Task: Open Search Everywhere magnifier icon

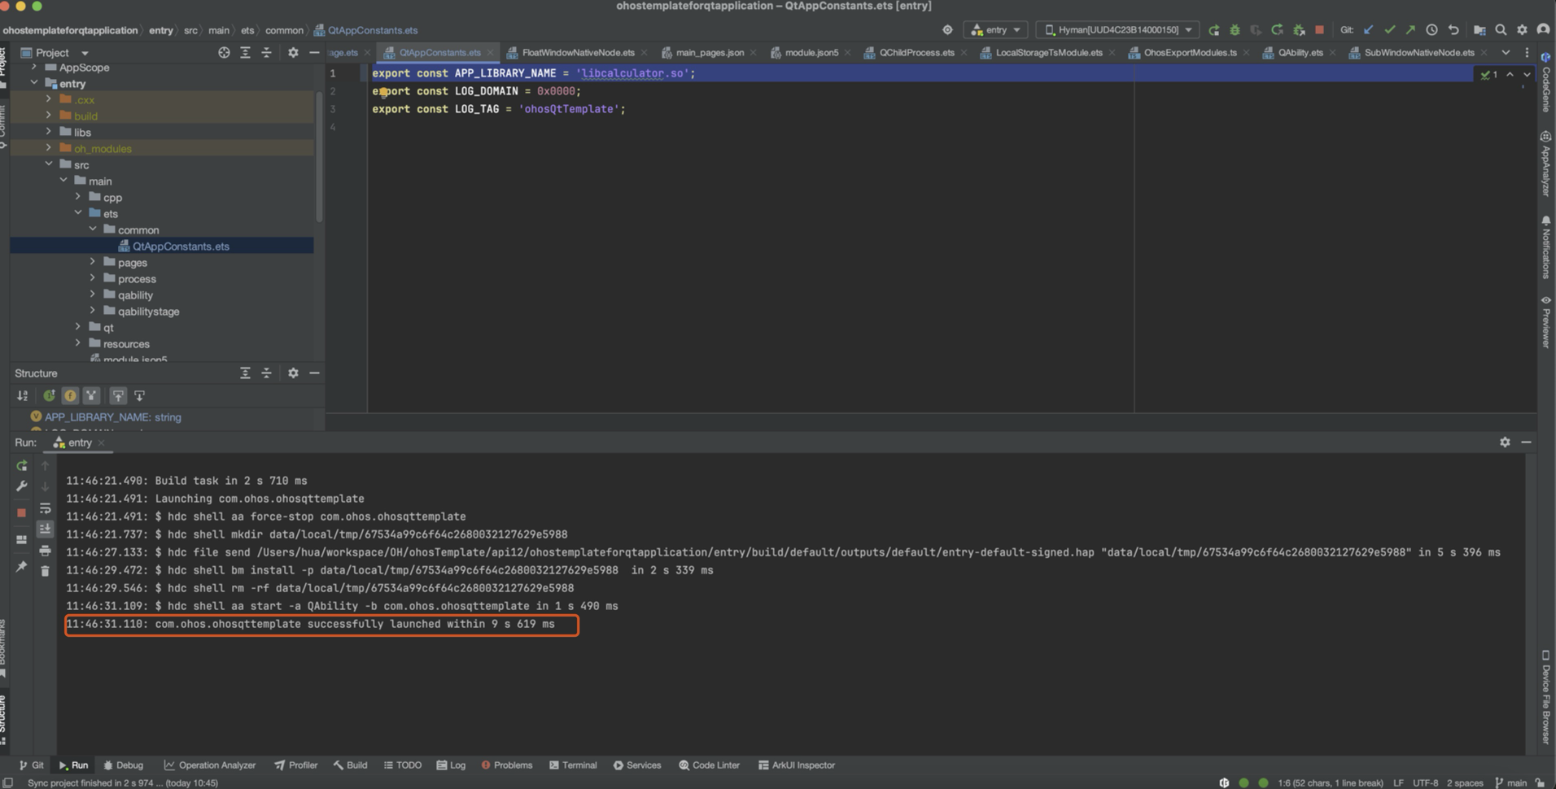Action: [x=1500, y=29]
